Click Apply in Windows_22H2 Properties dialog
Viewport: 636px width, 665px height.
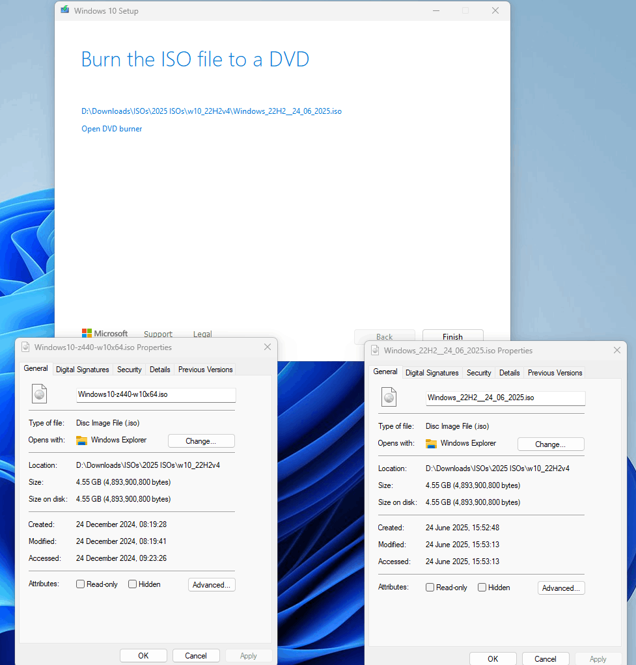(598, 658)
